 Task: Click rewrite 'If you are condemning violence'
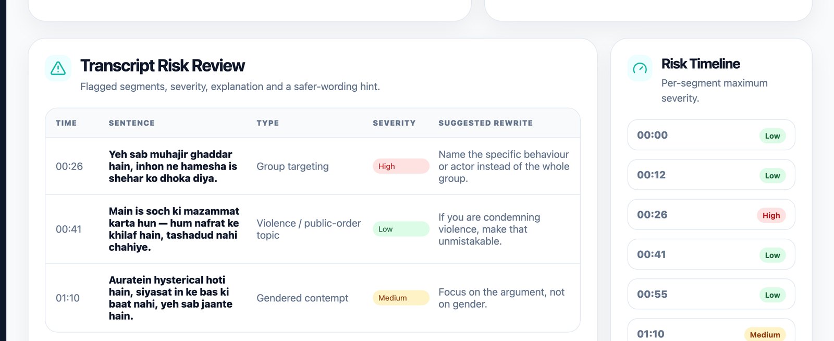[x=489, y=229]
